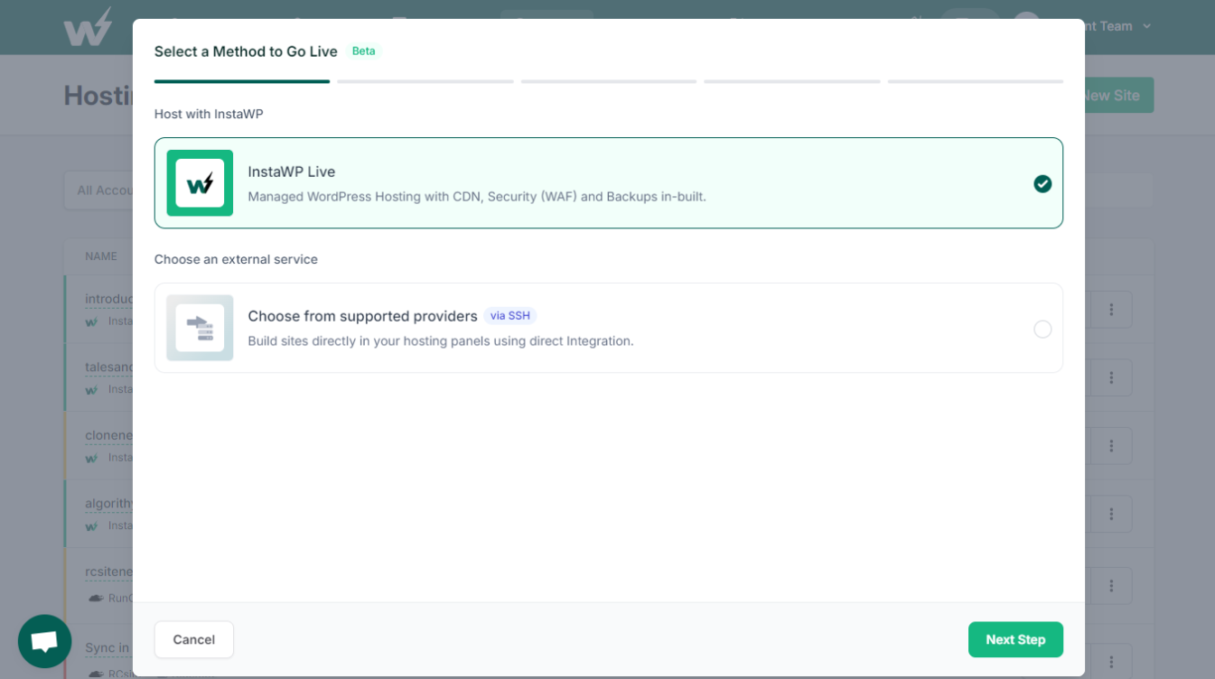
Task: Click the "Select a Method to Go Live" heading
Action: tap(246, 51)
